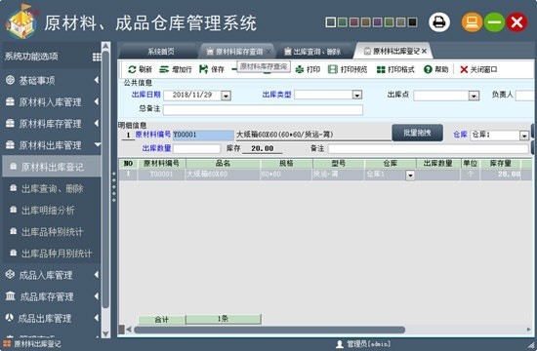Click the 帮助 help toolbar button
Image resolution: width=537 pixels, height=351 pixels.
click(x=436, y=69)
